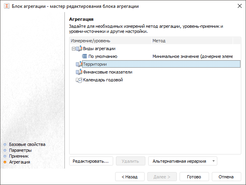Click the sigma app icon in title bar

6,6
